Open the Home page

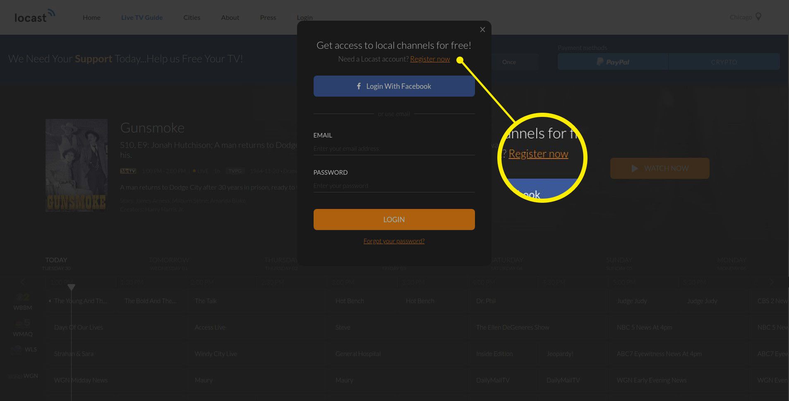[x=91, y=17]
